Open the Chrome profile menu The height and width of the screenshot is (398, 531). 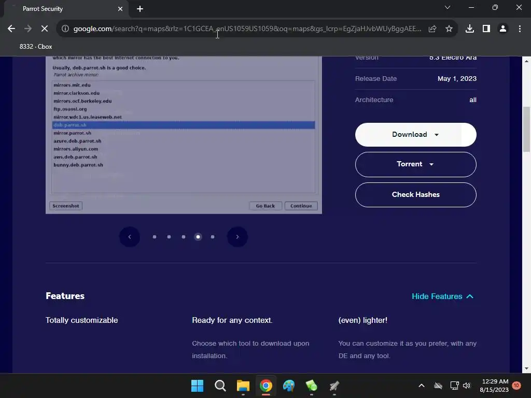point(503,29)
